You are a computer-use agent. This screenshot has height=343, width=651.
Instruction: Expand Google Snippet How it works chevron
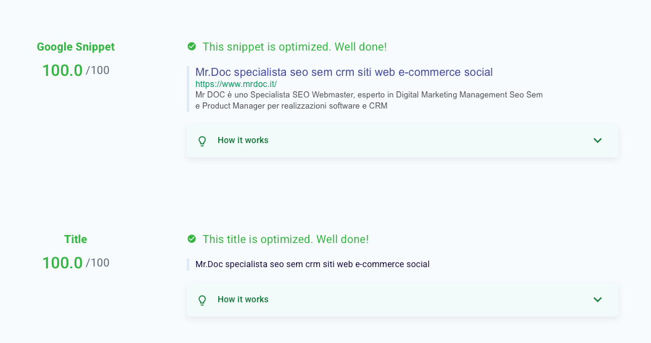point(597,141)
